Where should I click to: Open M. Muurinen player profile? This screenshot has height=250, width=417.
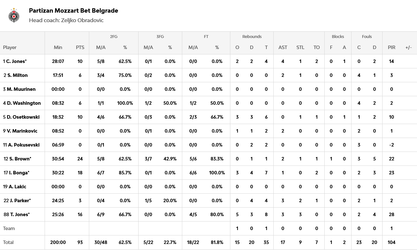21,89
